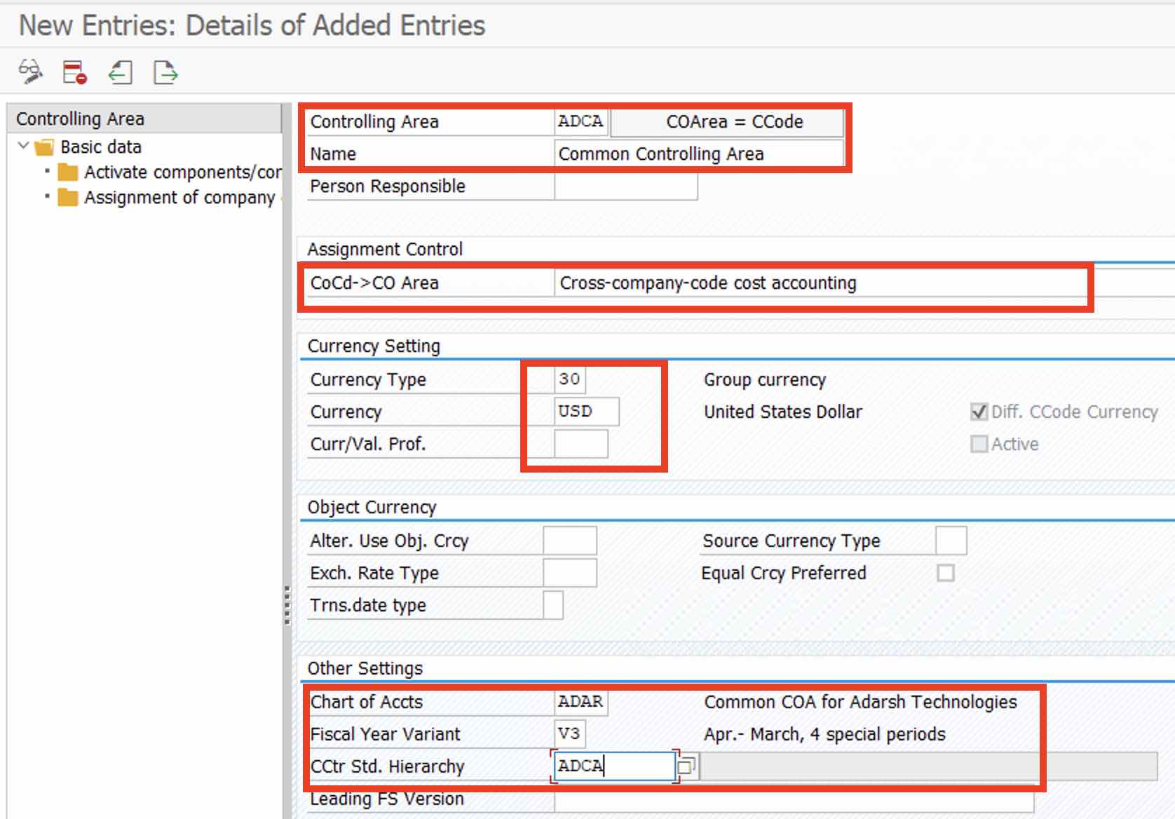The height and width of the screenshot is (819, 1175).
Task: Select the Basic data tree item
Action: (x=100, y=147)
